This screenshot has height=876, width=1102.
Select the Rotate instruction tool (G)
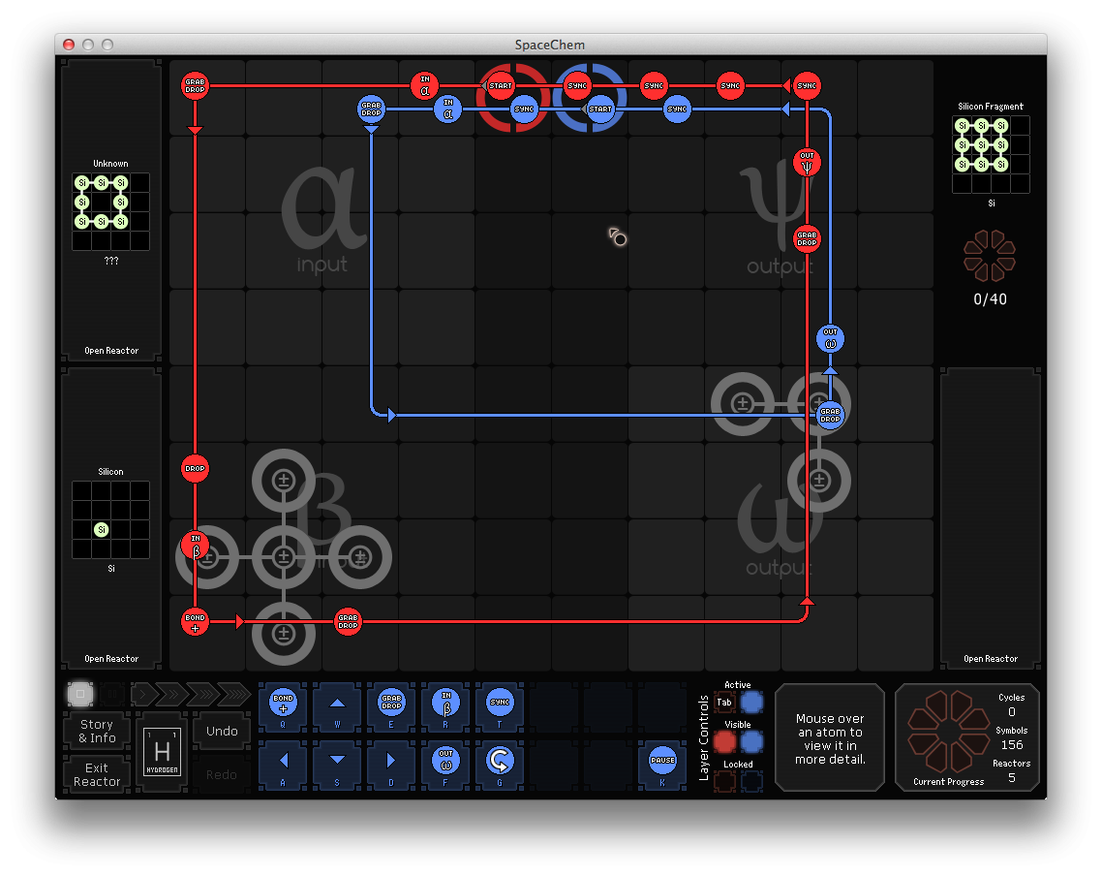pyautogui.click(x=500, y=765)
